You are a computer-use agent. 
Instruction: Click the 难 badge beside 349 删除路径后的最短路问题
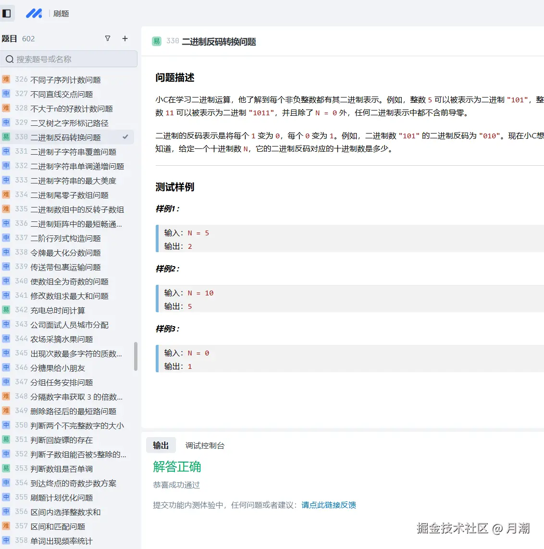click(x=6, y=411)
